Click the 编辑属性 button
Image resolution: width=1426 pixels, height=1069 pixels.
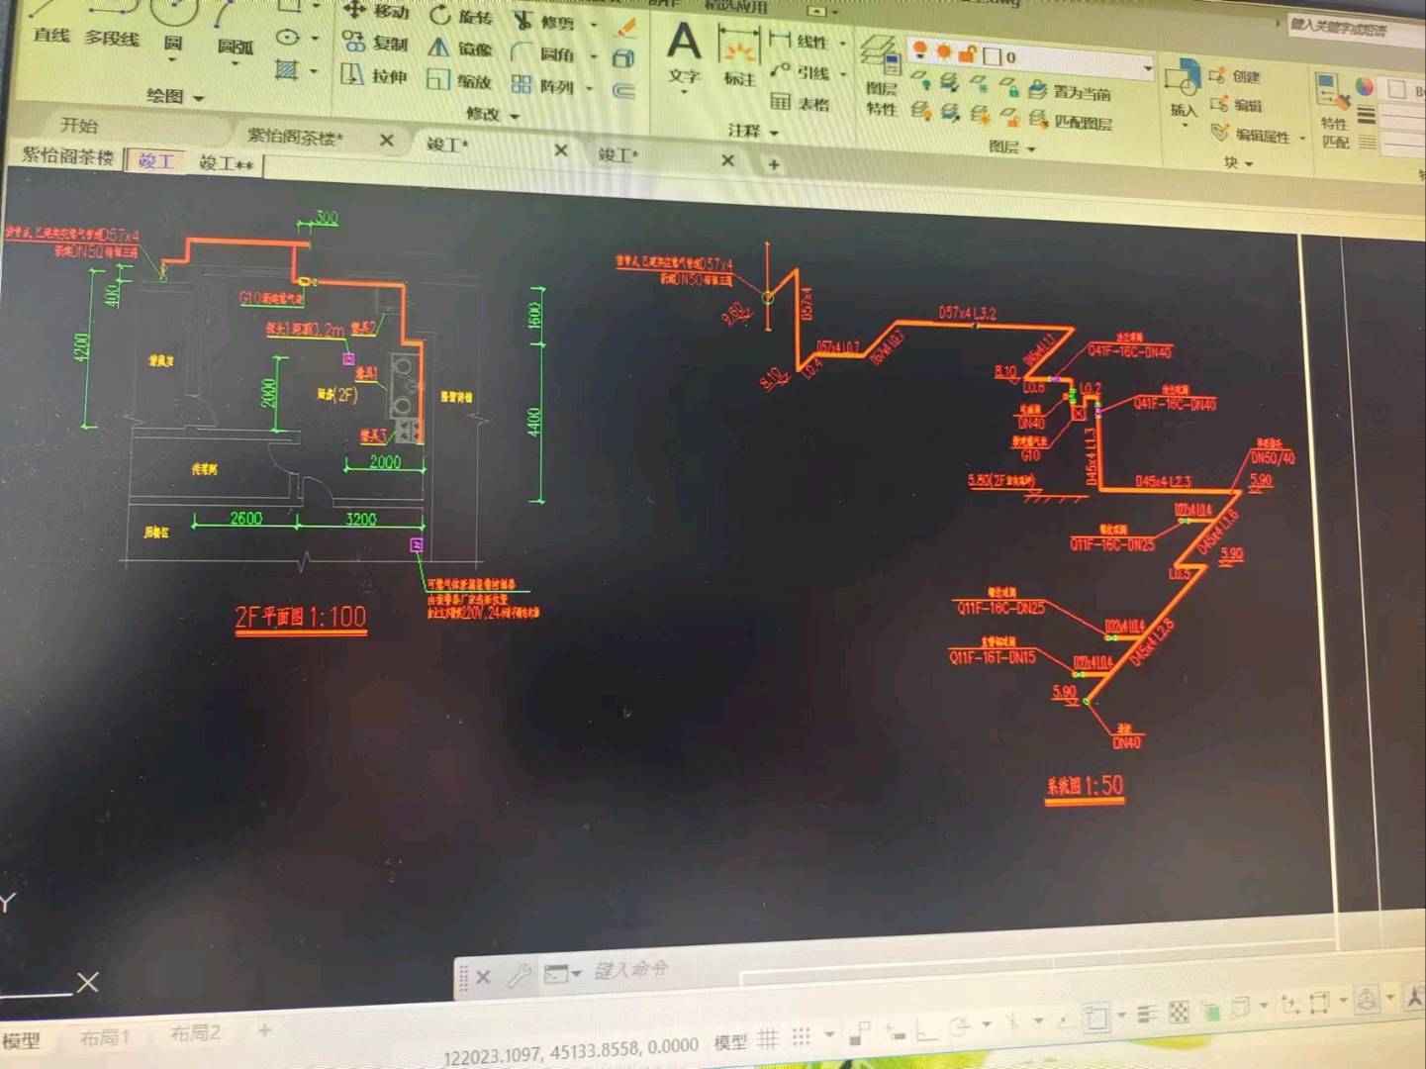click(x=1251, y=134)
